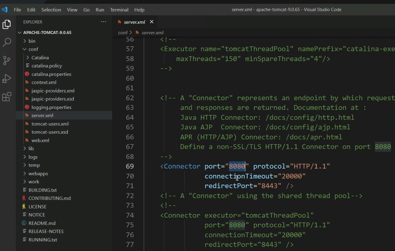Click the README.md info icon
The width and height of the screenshot is (395, 251).
point(24,223)
